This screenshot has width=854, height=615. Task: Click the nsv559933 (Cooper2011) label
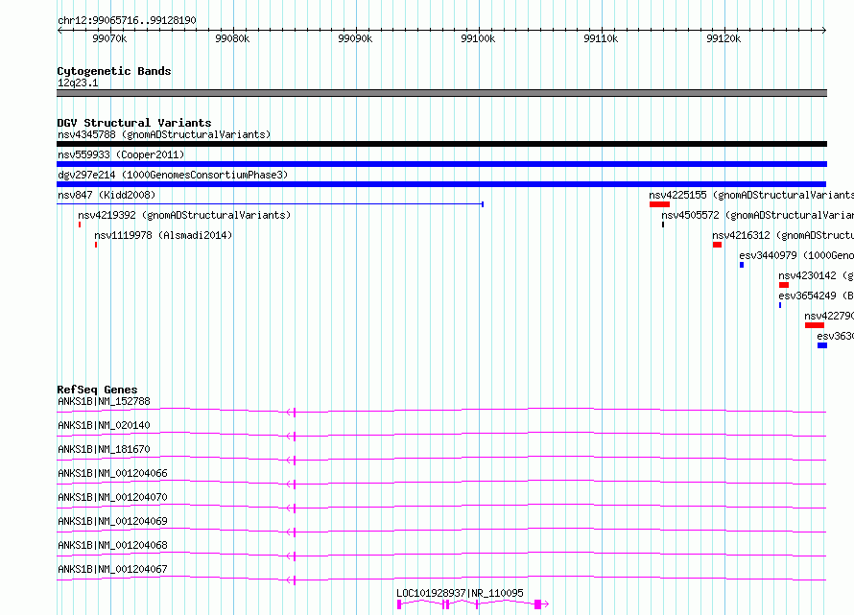click(x=121, y=154)
